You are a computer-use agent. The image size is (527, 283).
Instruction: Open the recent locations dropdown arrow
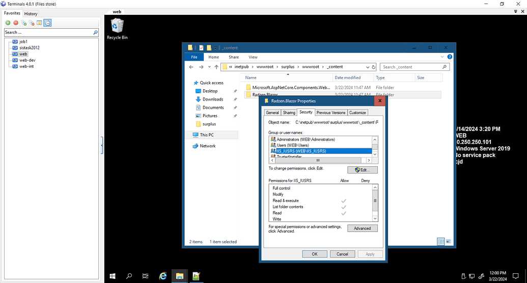pos(209,67)
